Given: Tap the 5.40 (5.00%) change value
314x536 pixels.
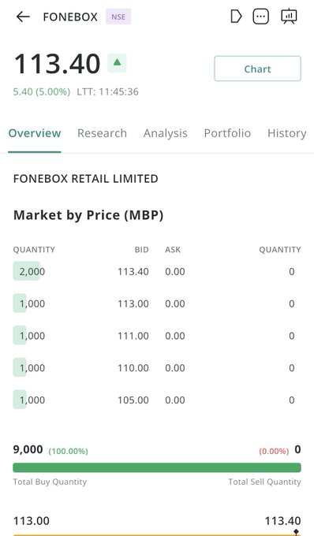Looking at the screenshot, I should 42,91.
